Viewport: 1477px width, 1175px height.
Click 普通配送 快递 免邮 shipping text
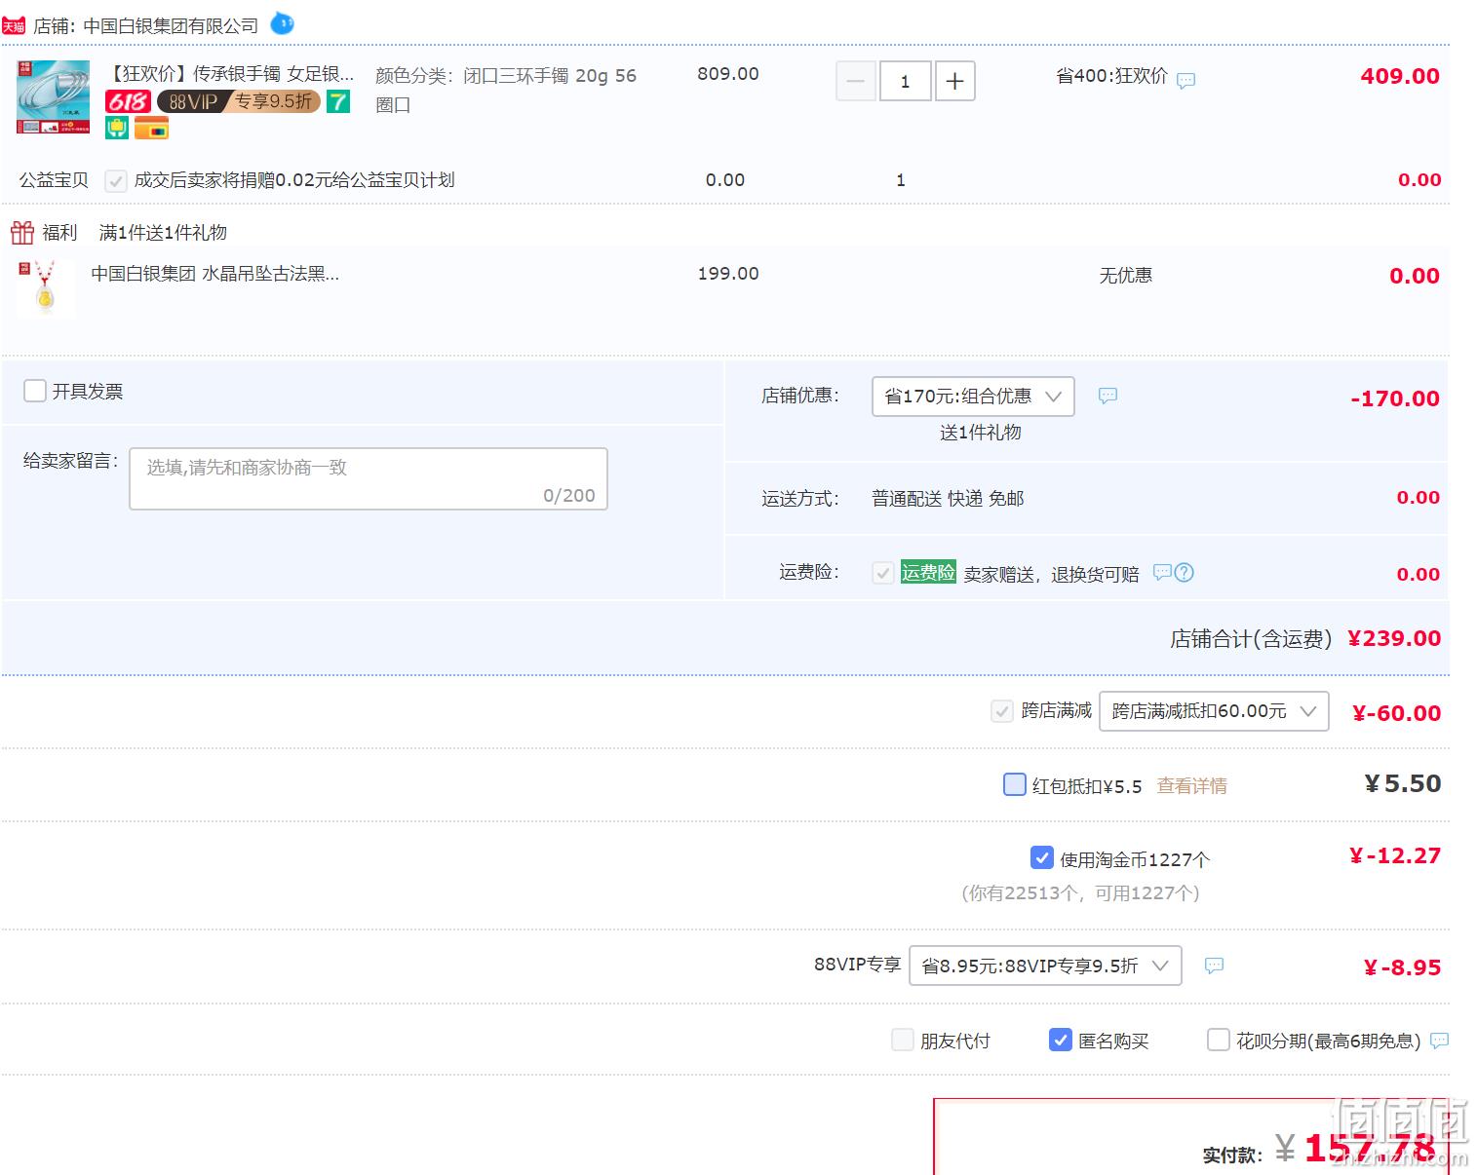[x=948, y=499]
